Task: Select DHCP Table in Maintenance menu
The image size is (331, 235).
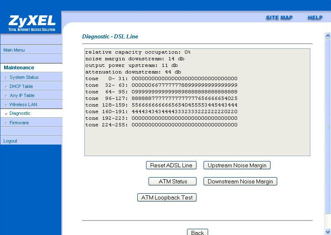Action: (x=21, y=86)
